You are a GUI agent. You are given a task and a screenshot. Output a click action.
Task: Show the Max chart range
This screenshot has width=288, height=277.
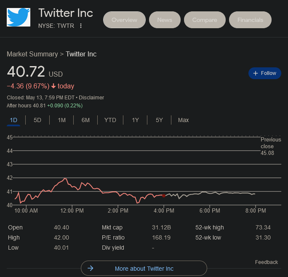pos(183,120)
